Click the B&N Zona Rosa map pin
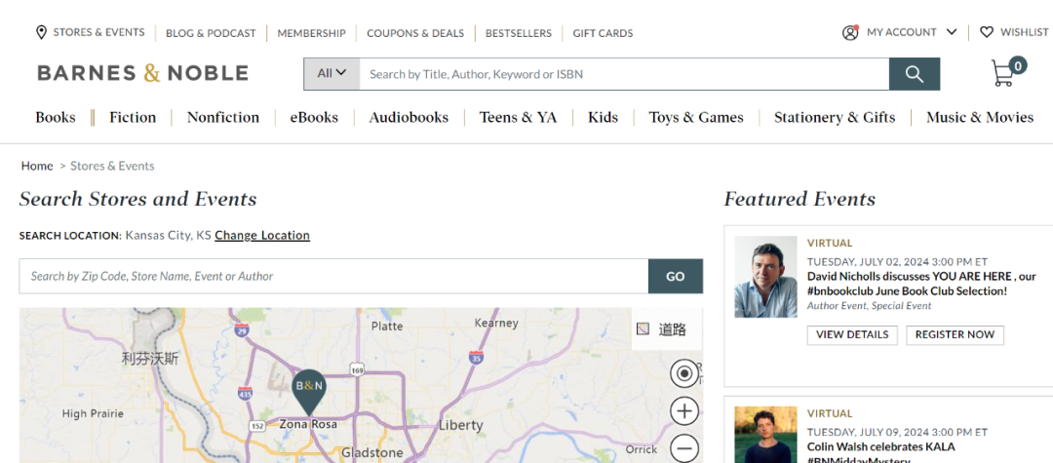This screenshot has width=1053, height=463. [309, 392]
